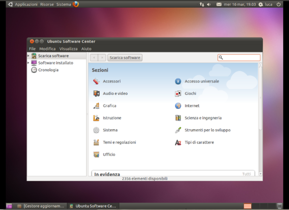Open the Strumenti per lo sviluppo icon

click(178, 130)
